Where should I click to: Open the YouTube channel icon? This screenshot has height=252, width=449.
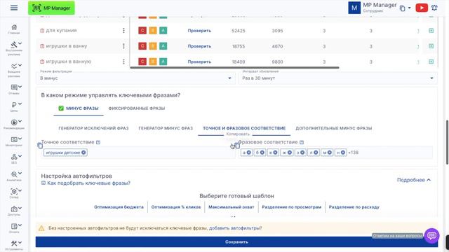[422, 8]
